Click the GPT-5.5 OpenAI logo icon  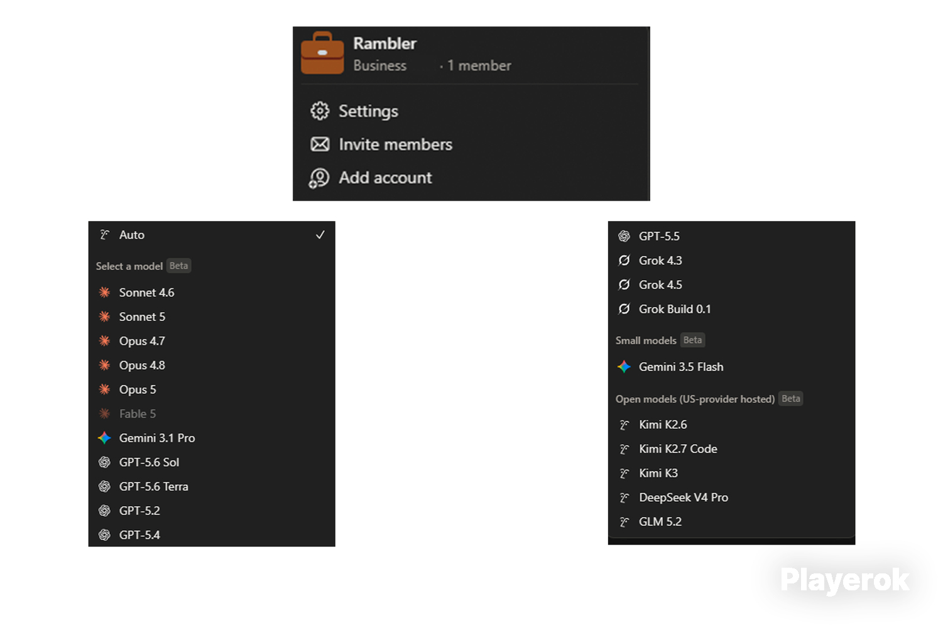click(x=624, y=236)
